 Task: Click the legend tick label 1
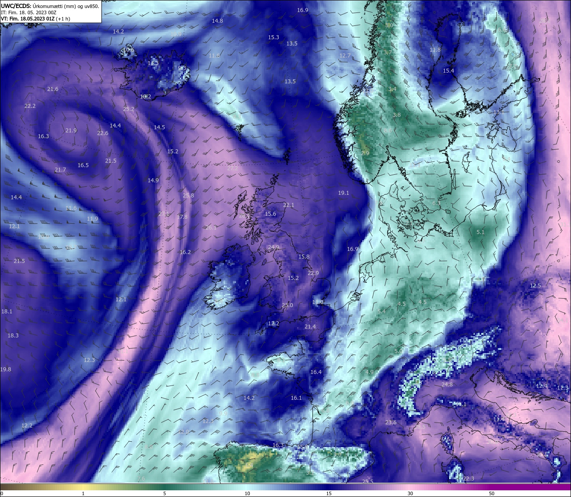coord(83,493)
